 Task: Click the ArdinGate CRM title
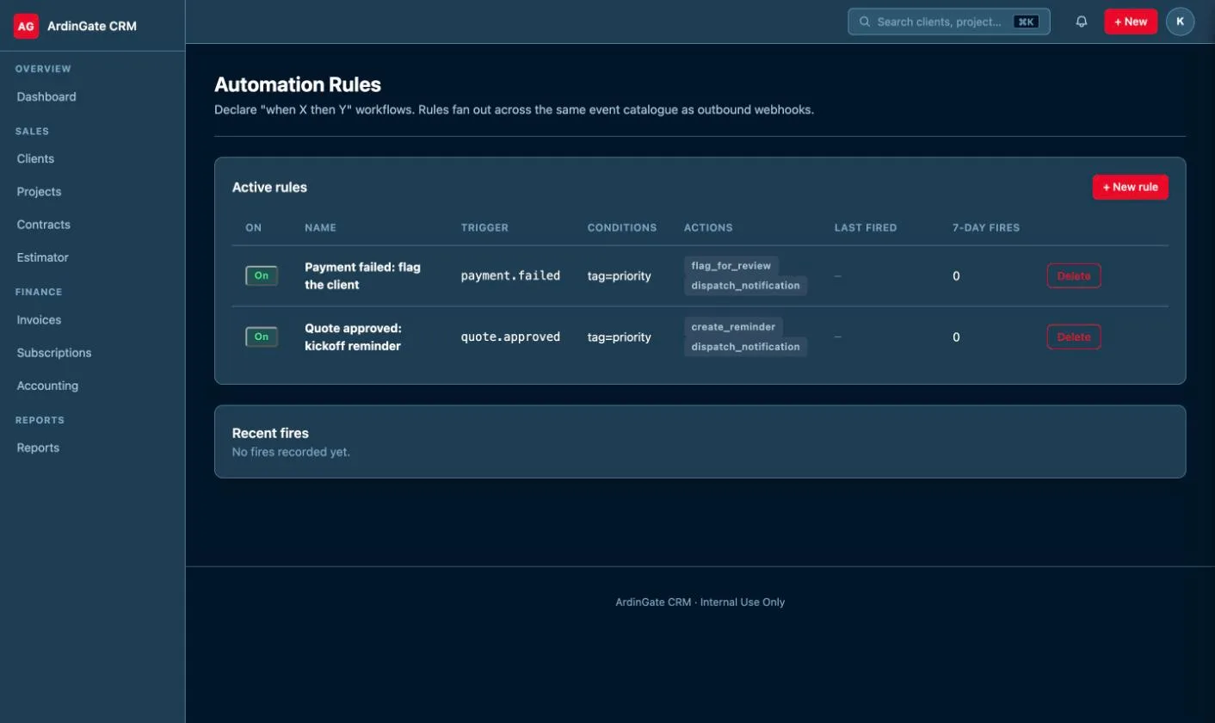tap(92, 26)
